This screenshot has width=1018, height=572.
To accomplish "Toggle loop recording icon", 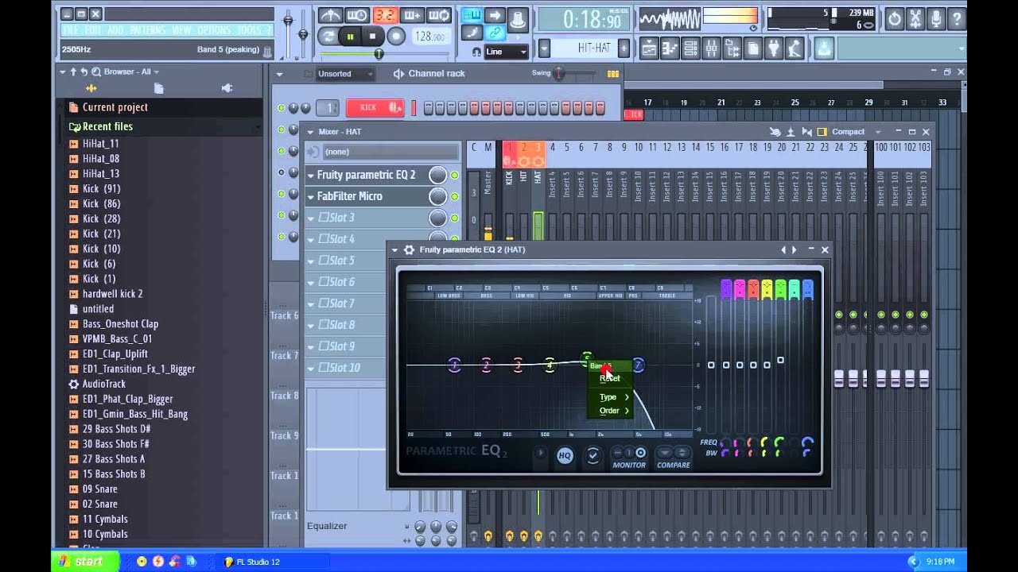I will 439,15.
